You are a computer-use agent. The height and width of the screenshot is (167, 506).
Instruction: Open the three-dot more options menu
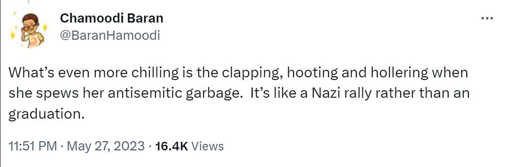tap(487, 18)
